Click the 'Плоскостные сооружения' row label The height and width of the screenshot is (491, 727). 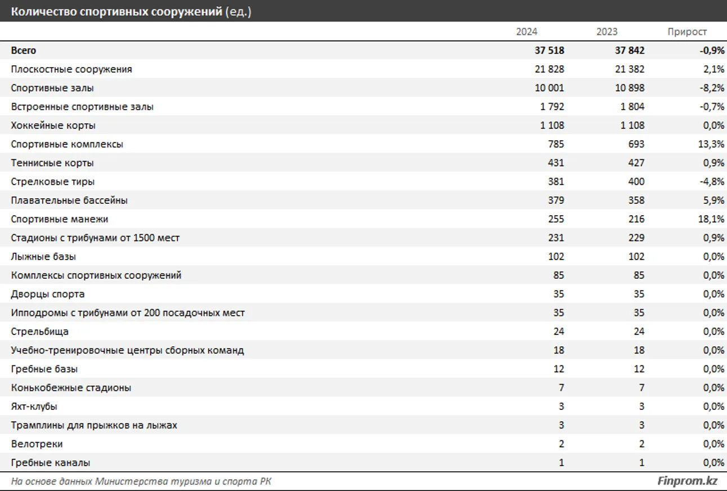coord(72,69)
